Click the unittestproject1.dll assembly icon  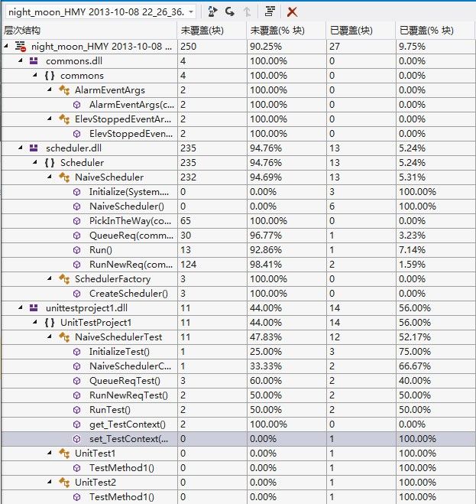34,308
